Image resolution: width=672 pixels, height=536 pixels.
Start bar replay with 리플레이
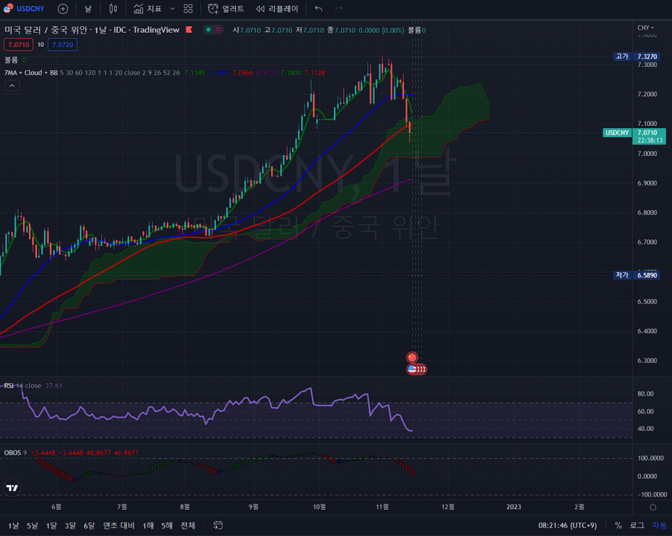pyautogui.click(x=277, y=9)
